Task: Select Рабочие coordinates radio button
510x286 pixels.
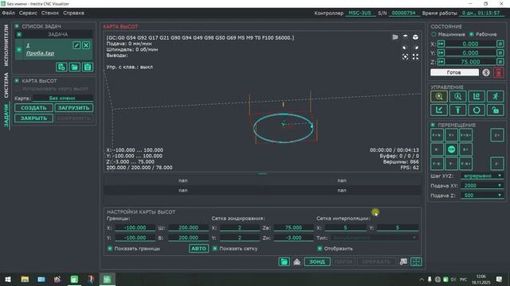Action: click(x=471, y=34)
